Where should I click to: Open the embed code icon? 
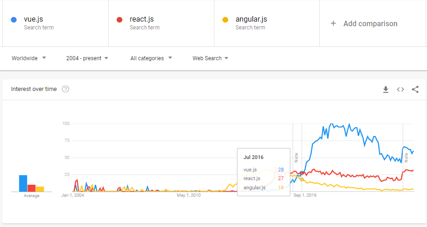pyautogui.click(x=400, y=90)
